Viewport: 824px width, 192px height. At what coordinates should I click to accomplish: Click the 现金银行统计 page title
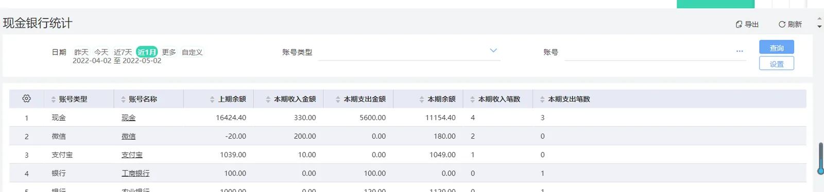[x=38, y=23]
